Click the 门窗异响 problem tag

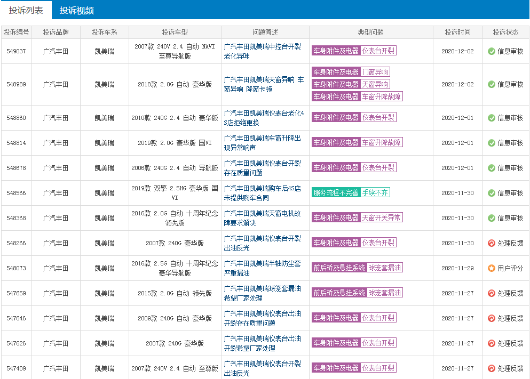coord(375,72)
